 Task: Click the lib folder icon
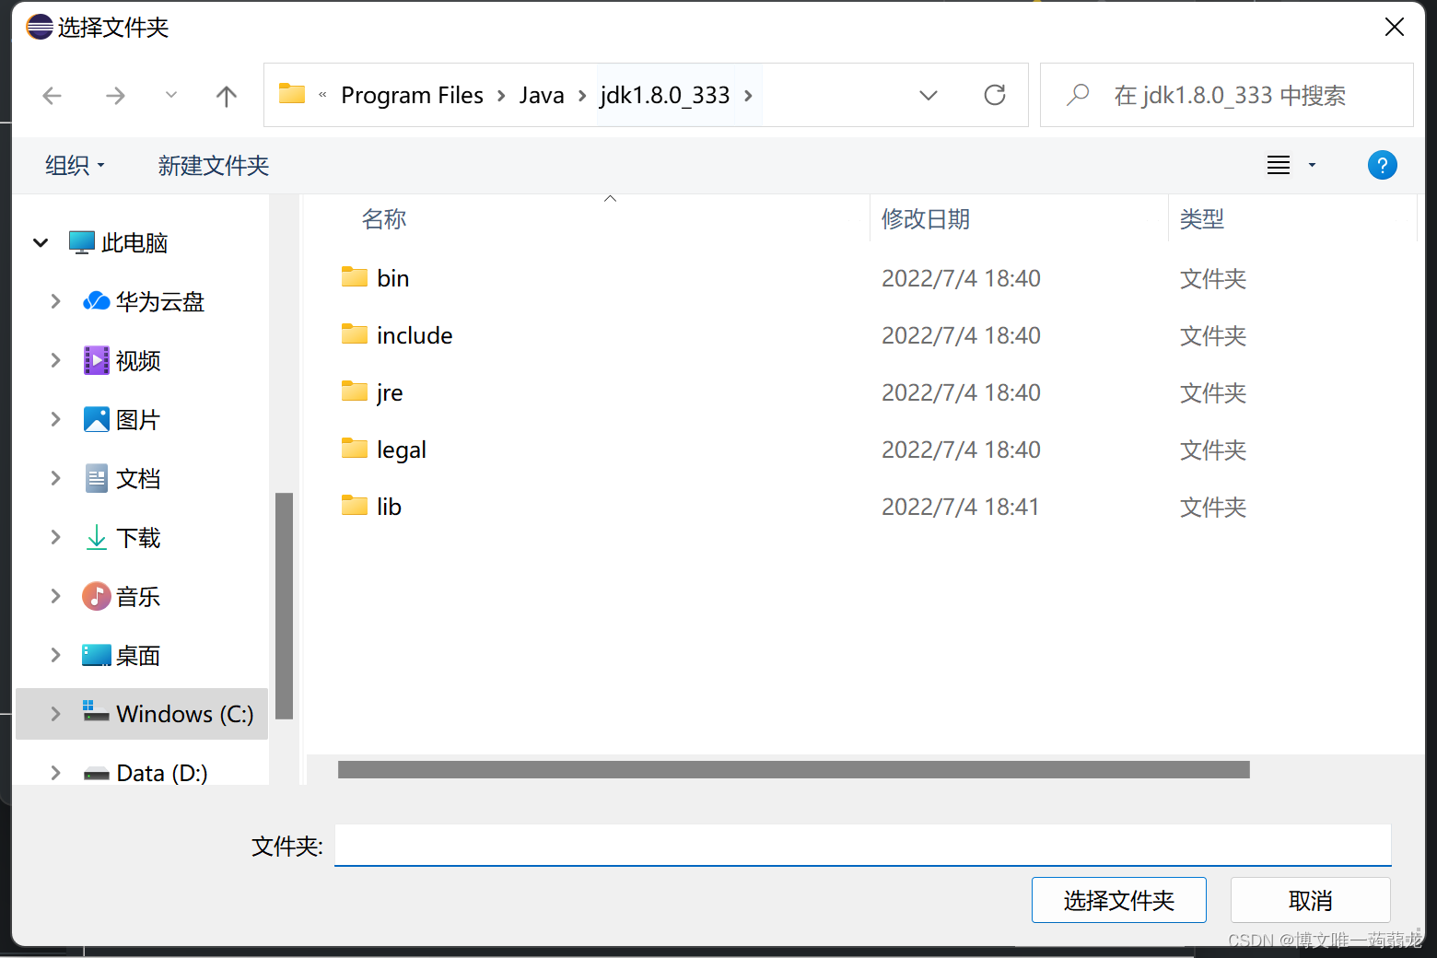point(355,506)
